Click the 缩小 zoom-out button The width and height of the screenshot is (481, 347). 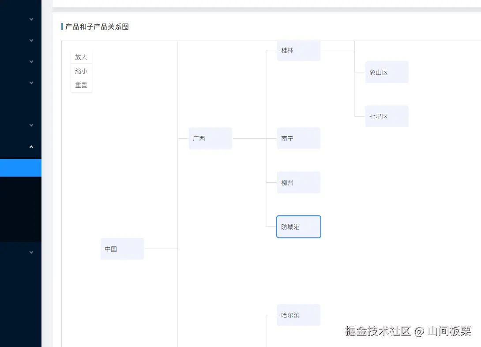pyautogui.click(x=81, y=71)
